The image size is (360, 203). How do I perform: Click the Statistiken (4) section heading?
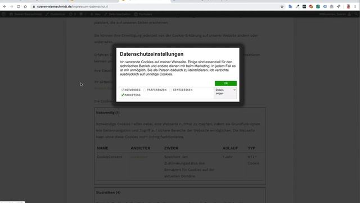(x=108, y=192)
